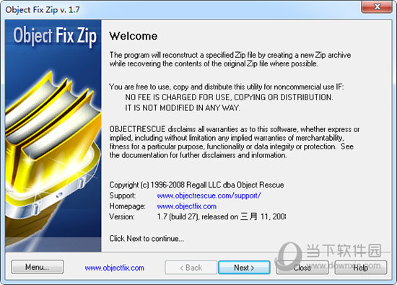Open Help for the wizard
397x285 pixels.
[x=361, y=268]
